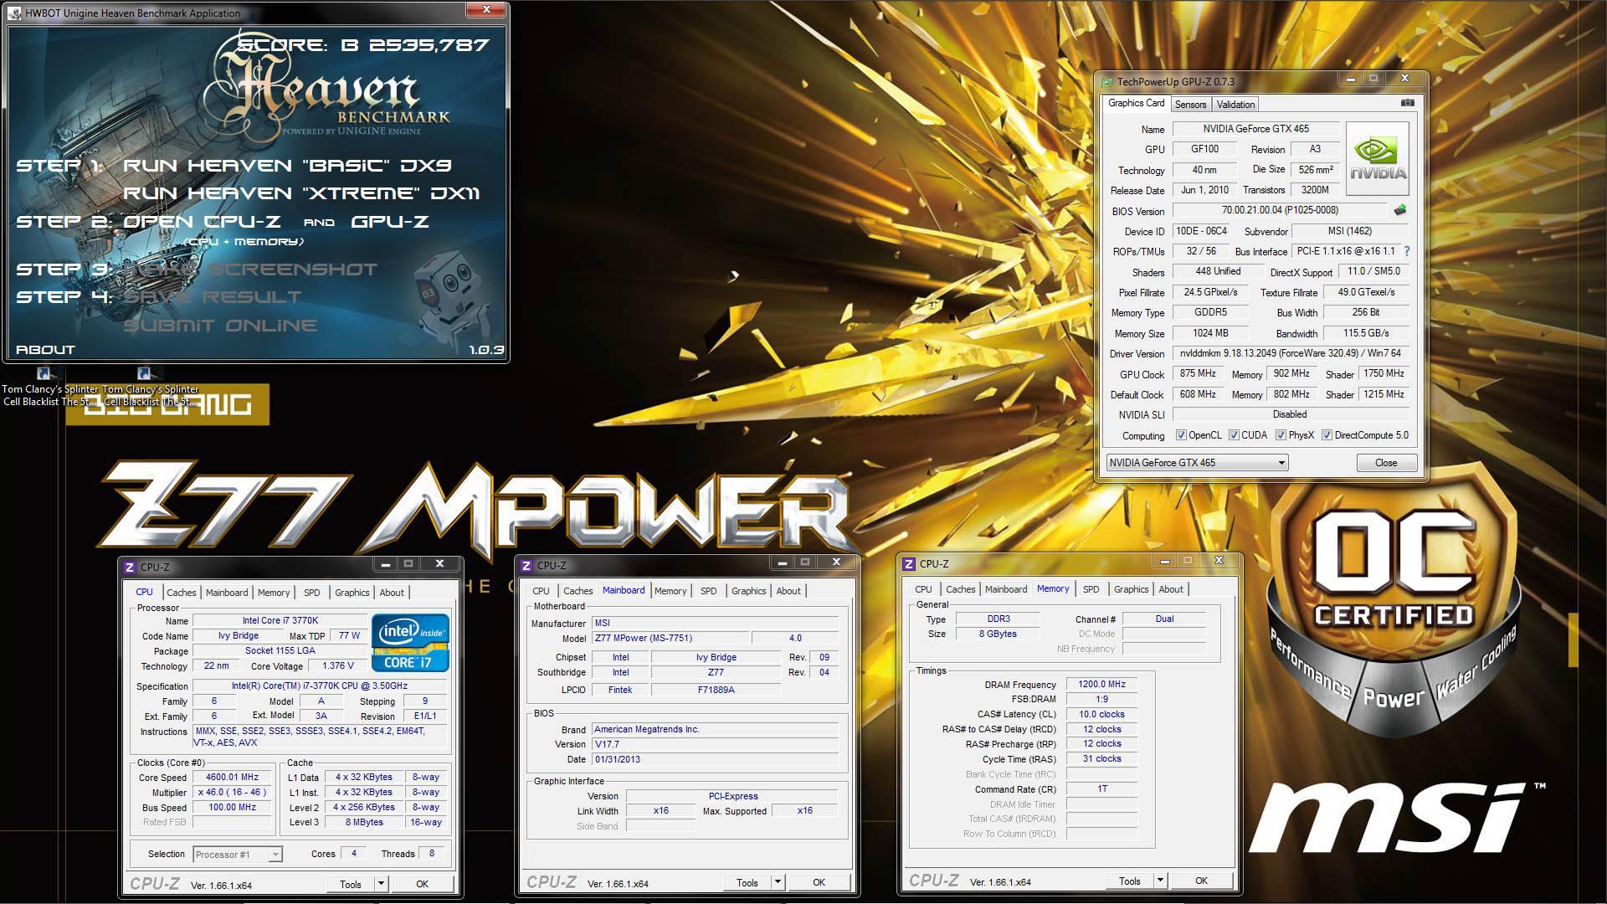Expand Tools dropdown arrow in CPU window

pyautogui.click(x=381, y=884)
